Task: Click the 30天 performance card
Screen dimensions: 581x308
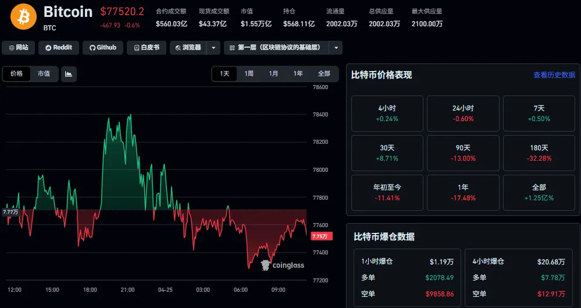Action: [x=387, y=153]
